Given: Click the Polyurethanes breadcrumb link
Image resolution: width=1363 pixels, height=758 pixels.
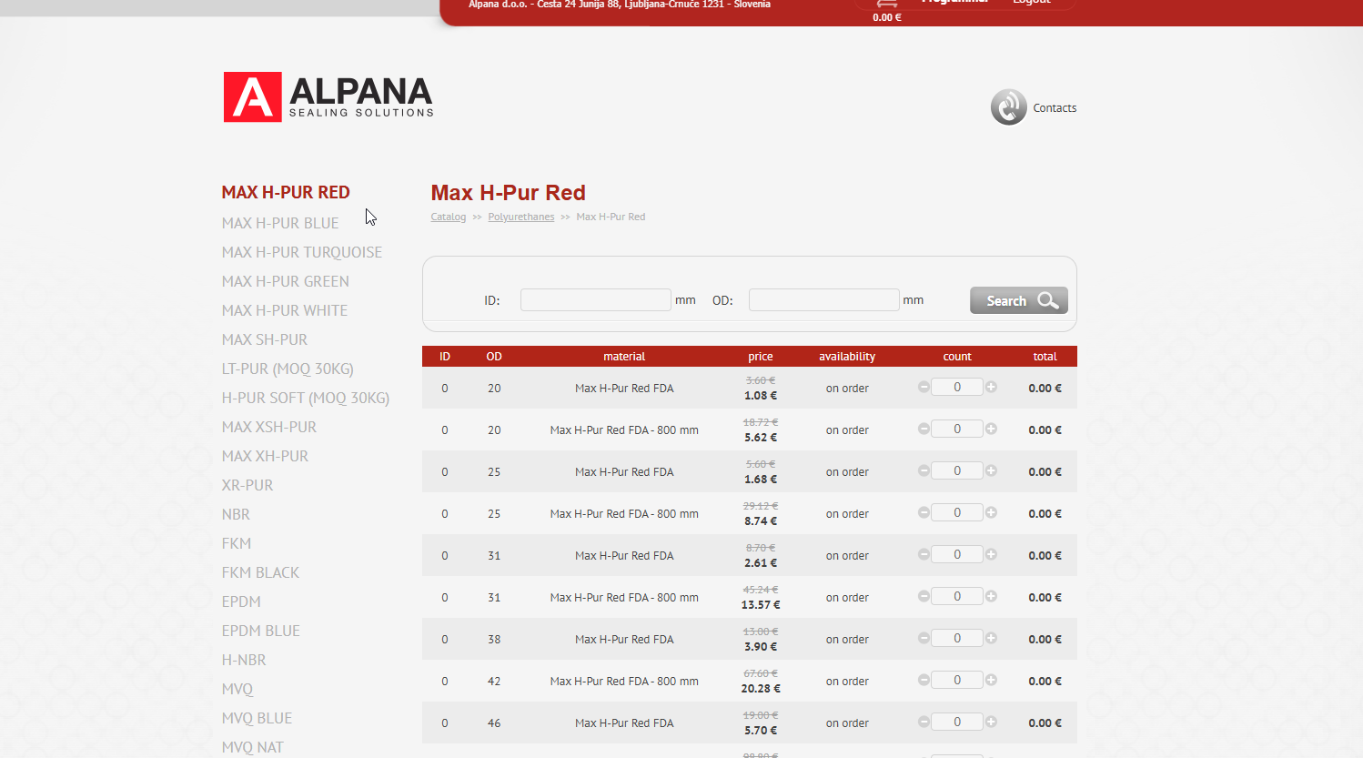Looking at the screenshot, I should [x=521, y=217].
